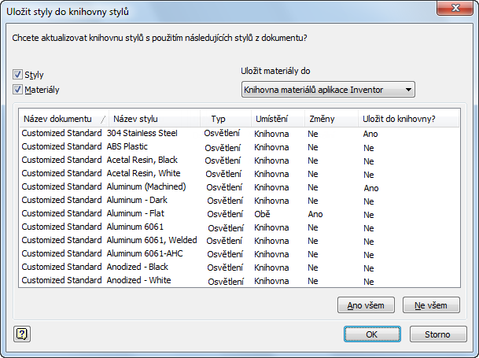479x358 pixels.
Task: Confirm with the OK button
Action: (x=372, y=334)
